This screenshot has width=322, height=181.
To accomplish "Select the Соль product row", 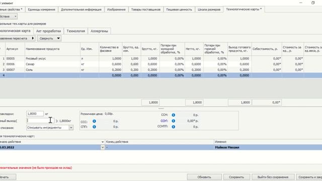I will click(161, 70).
